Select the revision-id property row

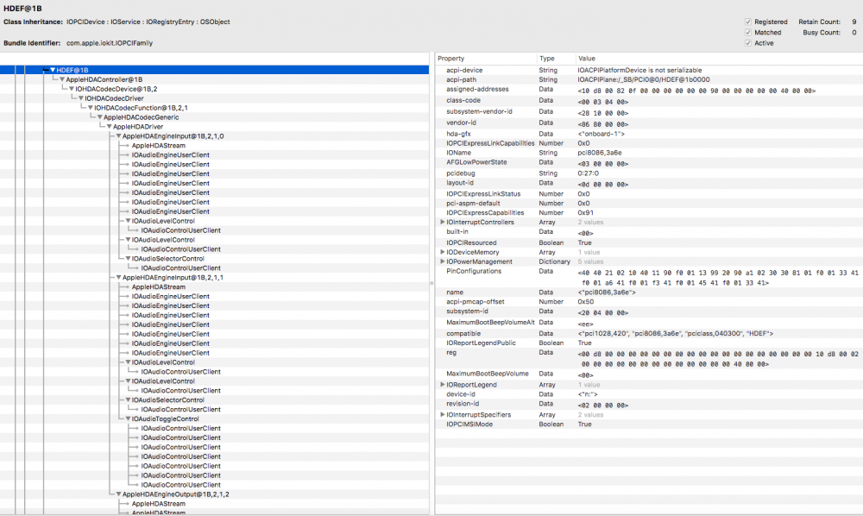649,405
